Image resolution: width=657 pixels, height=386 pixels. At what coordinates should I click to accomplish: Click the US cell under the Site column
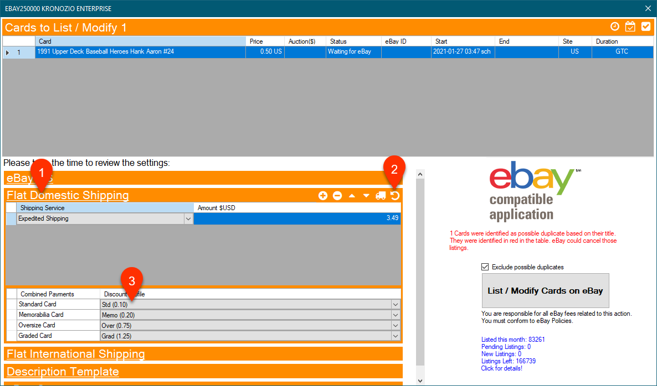point(576,52)
